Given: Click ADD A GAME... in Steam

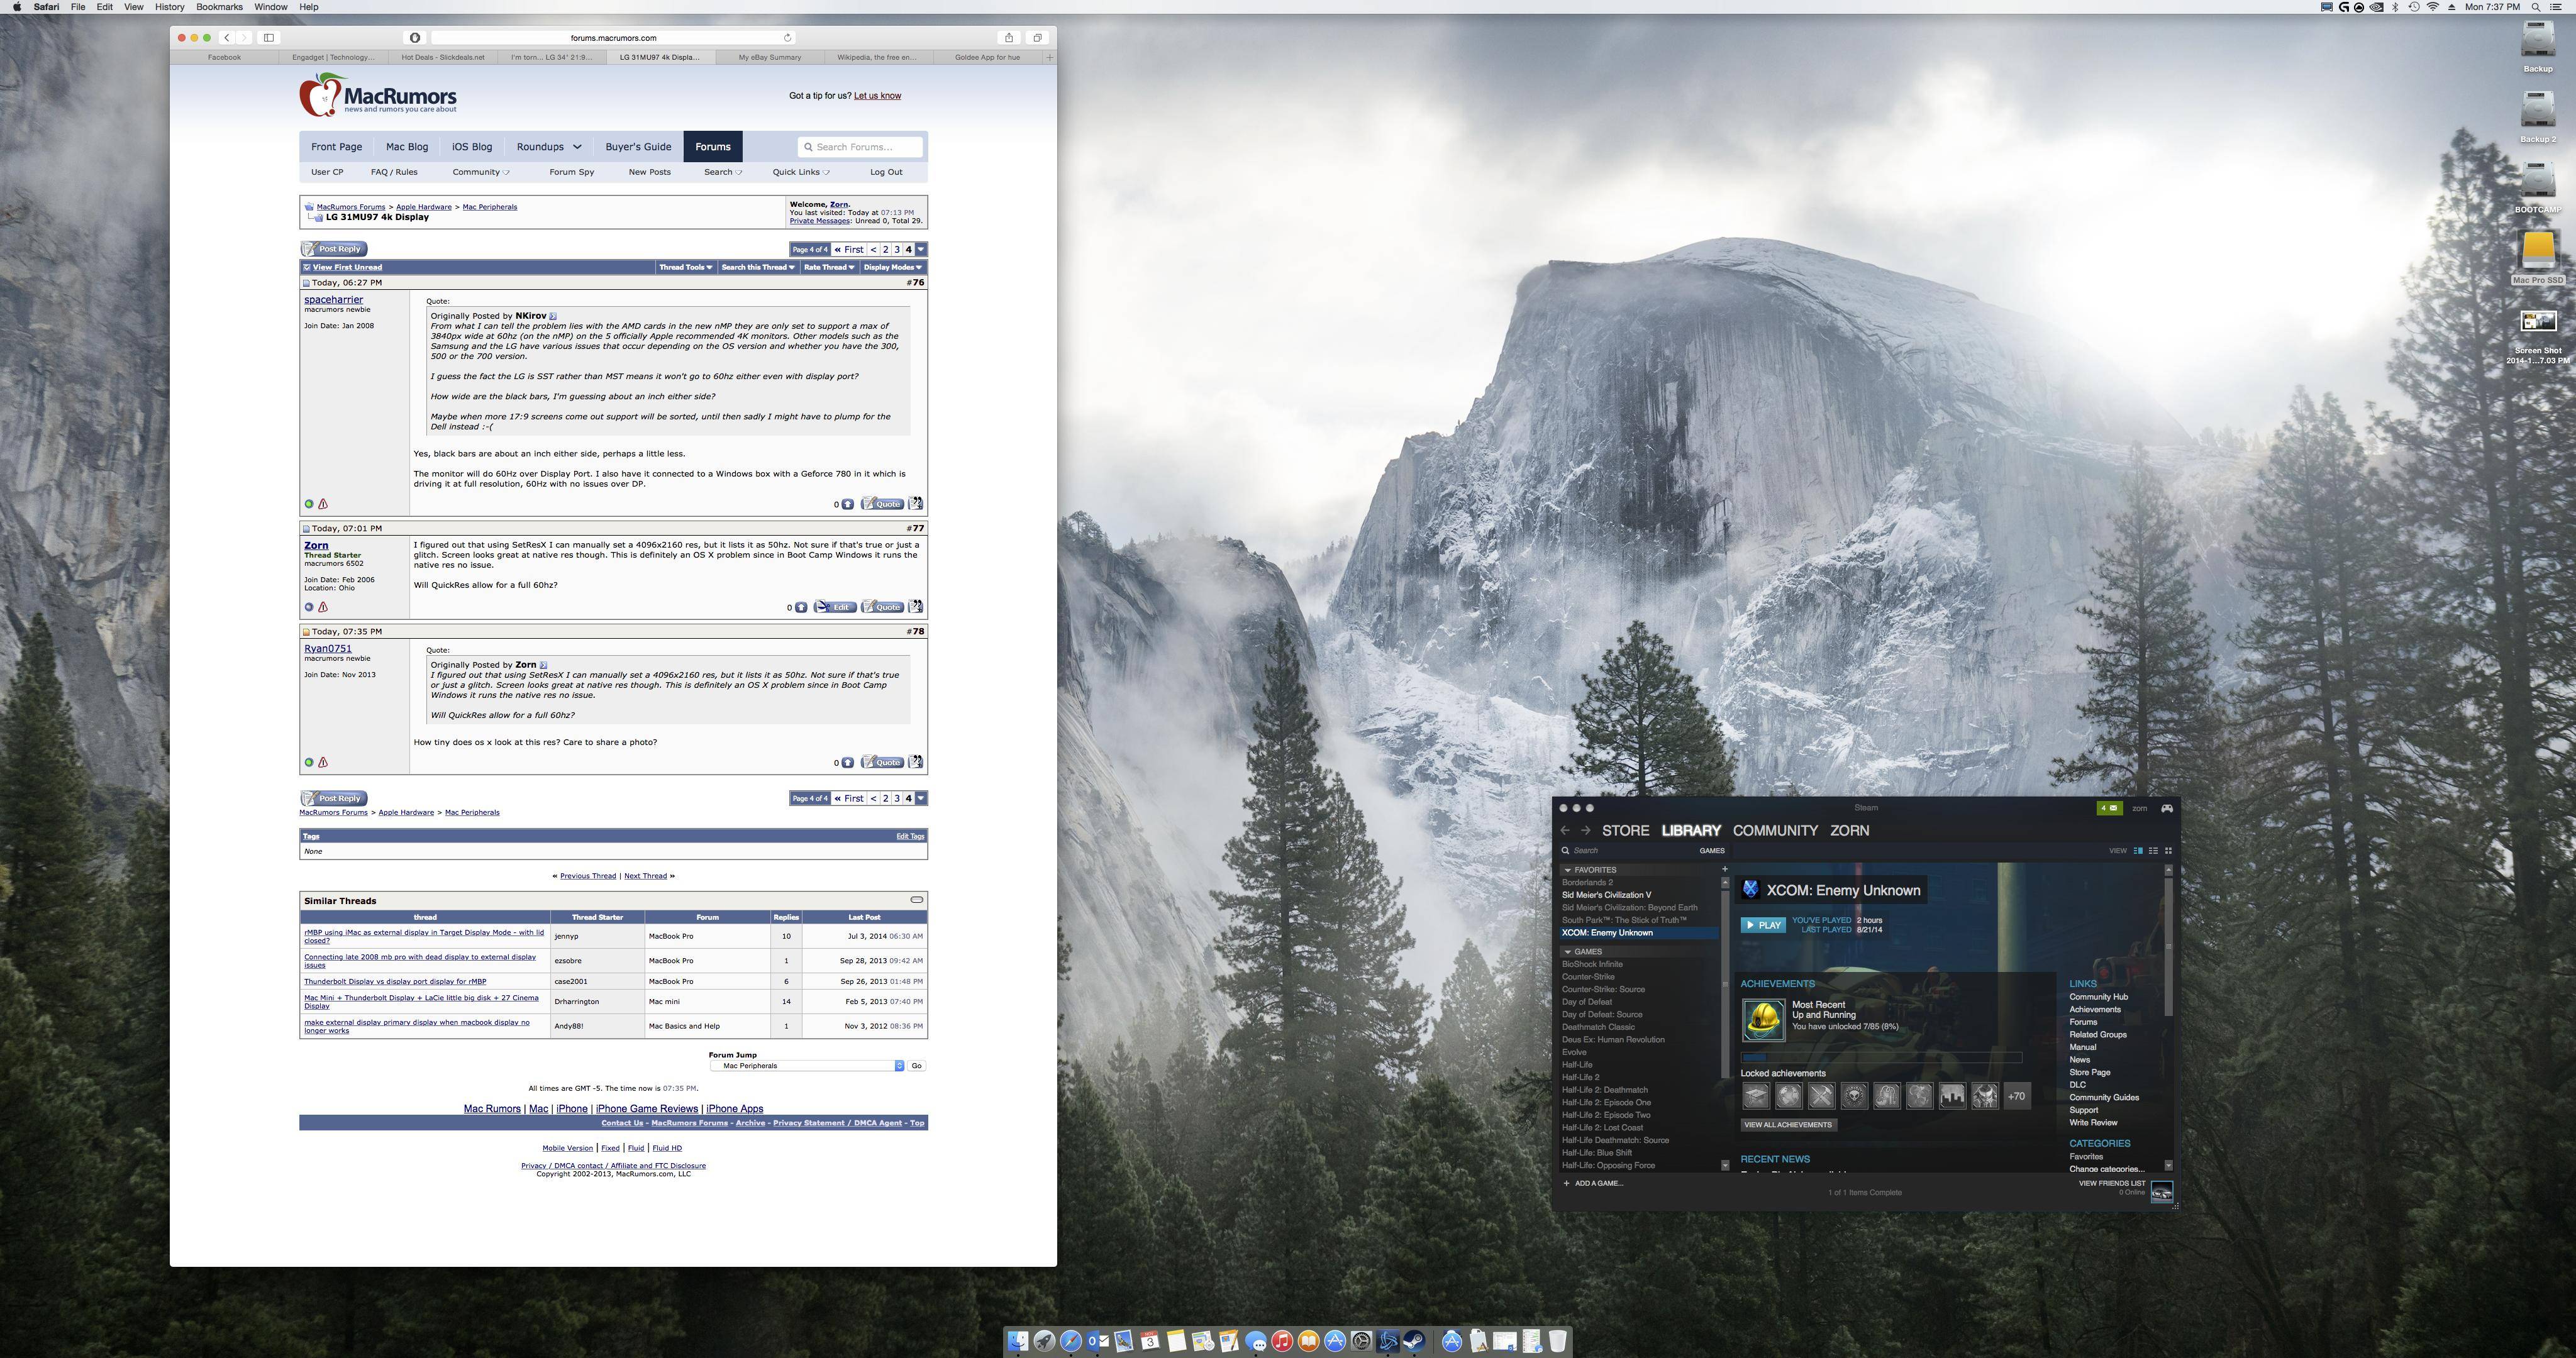Looking at the screenshot, I should coord(1594,1184).
